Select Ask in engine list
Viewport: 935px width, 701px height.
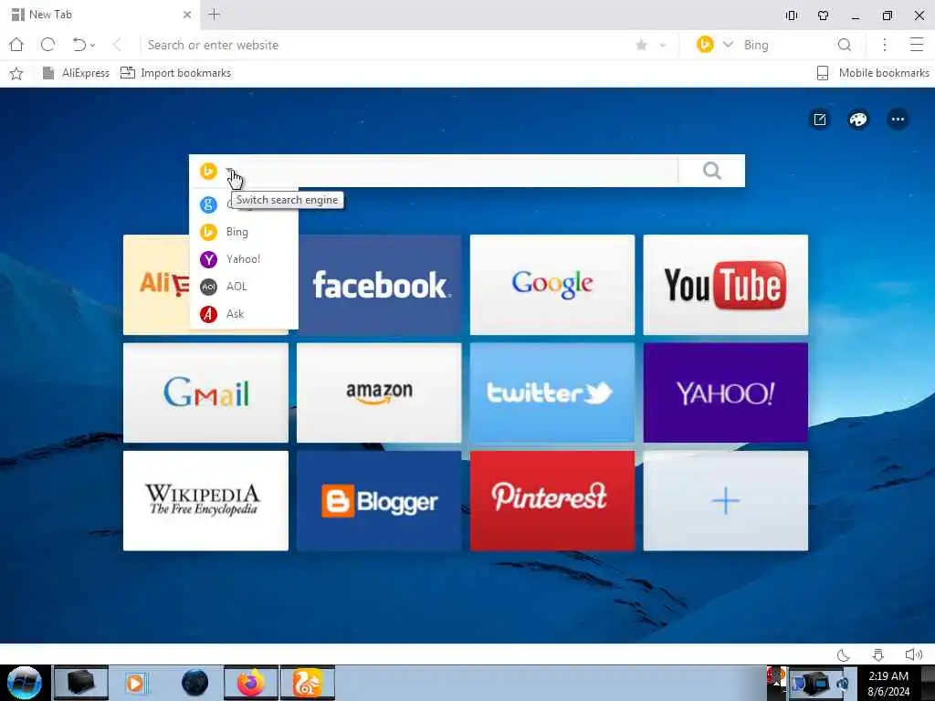click(243, 314)
